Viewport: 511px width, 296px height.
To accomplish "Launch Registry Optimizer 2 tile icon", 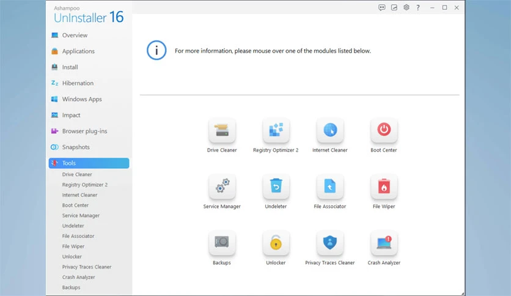I will (276, 130).
